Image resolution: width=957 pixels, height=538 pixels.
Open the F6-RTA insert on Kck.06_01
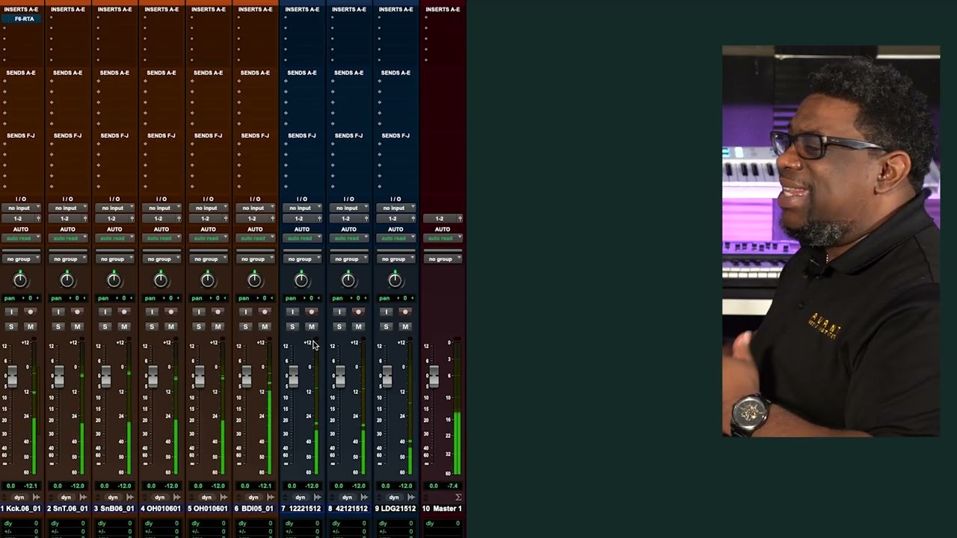[23, 19]
